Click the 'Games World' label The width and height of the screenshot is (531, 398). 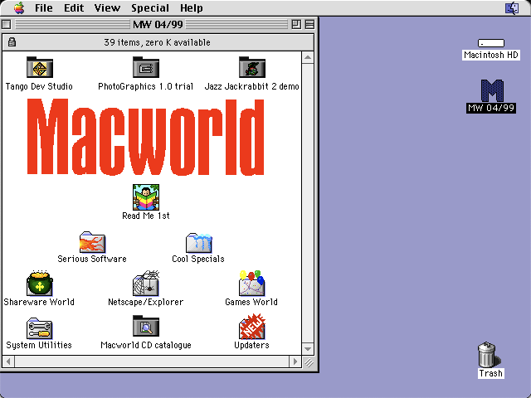click(251, 302)
